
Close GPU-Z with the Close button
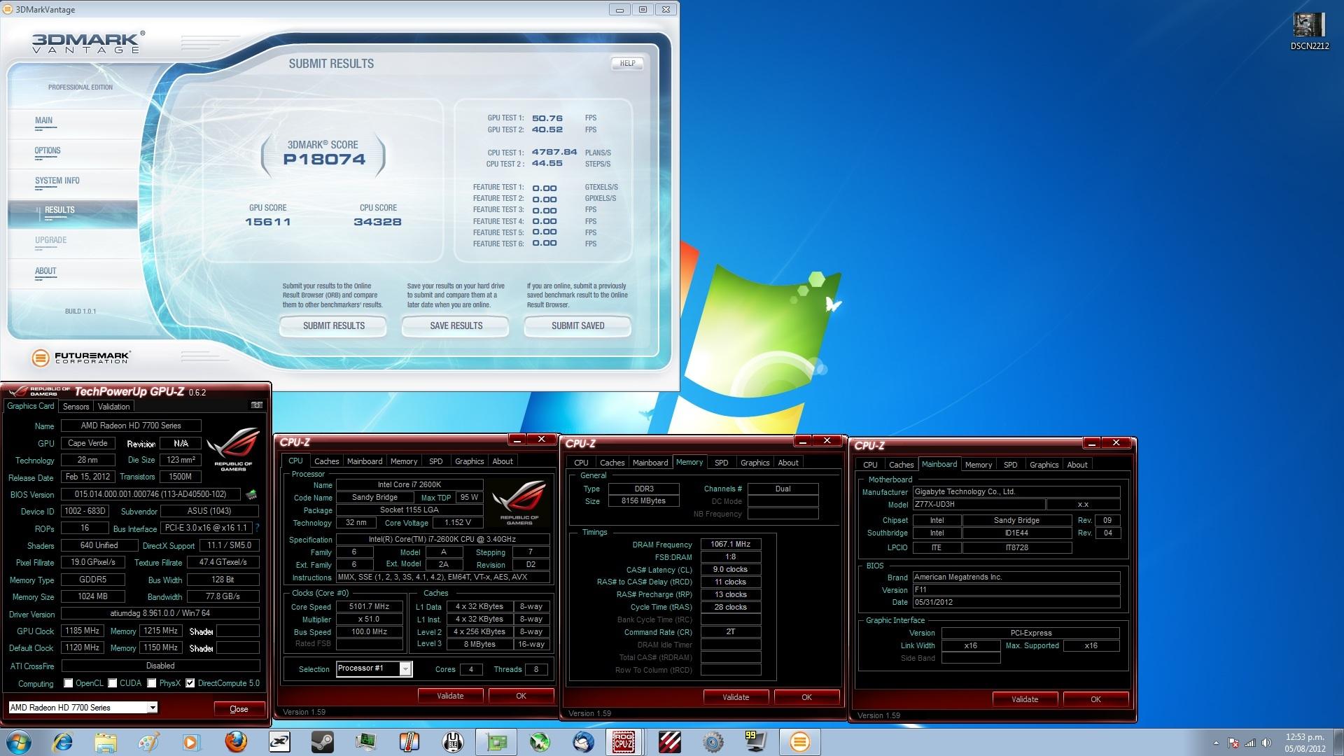pyautogui.click(x=239, y=709)
